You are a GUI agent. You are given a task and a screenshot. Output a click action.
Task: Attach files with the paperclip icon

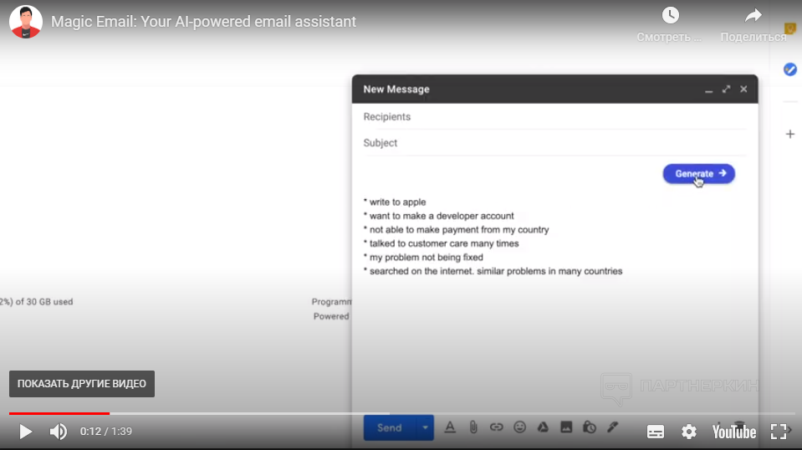(x=473, y=427)
